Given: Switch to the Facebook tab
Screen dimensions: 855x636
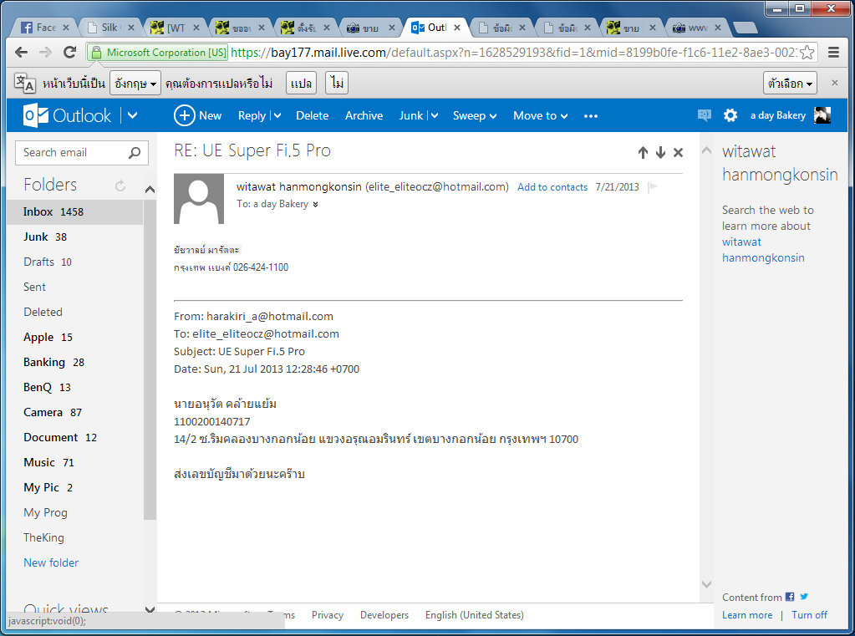Looking at the screenshot, I should tap(45, 28).
